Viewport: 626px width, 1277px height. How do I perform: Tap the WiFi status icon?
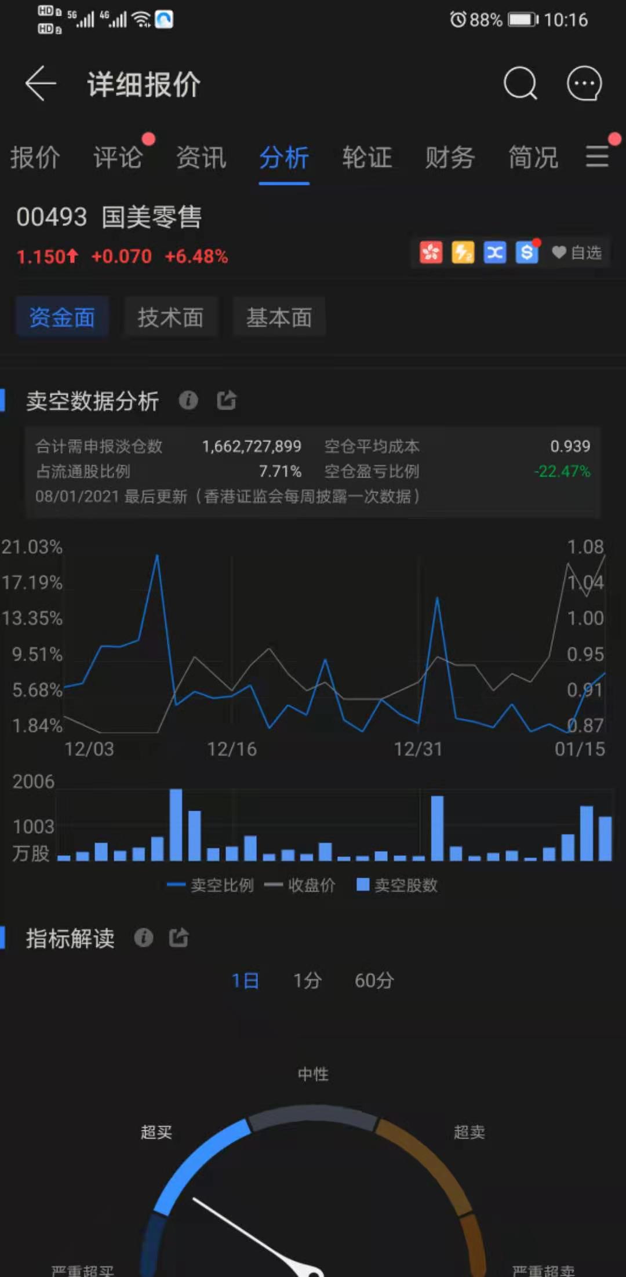click(x=141, y=20)
